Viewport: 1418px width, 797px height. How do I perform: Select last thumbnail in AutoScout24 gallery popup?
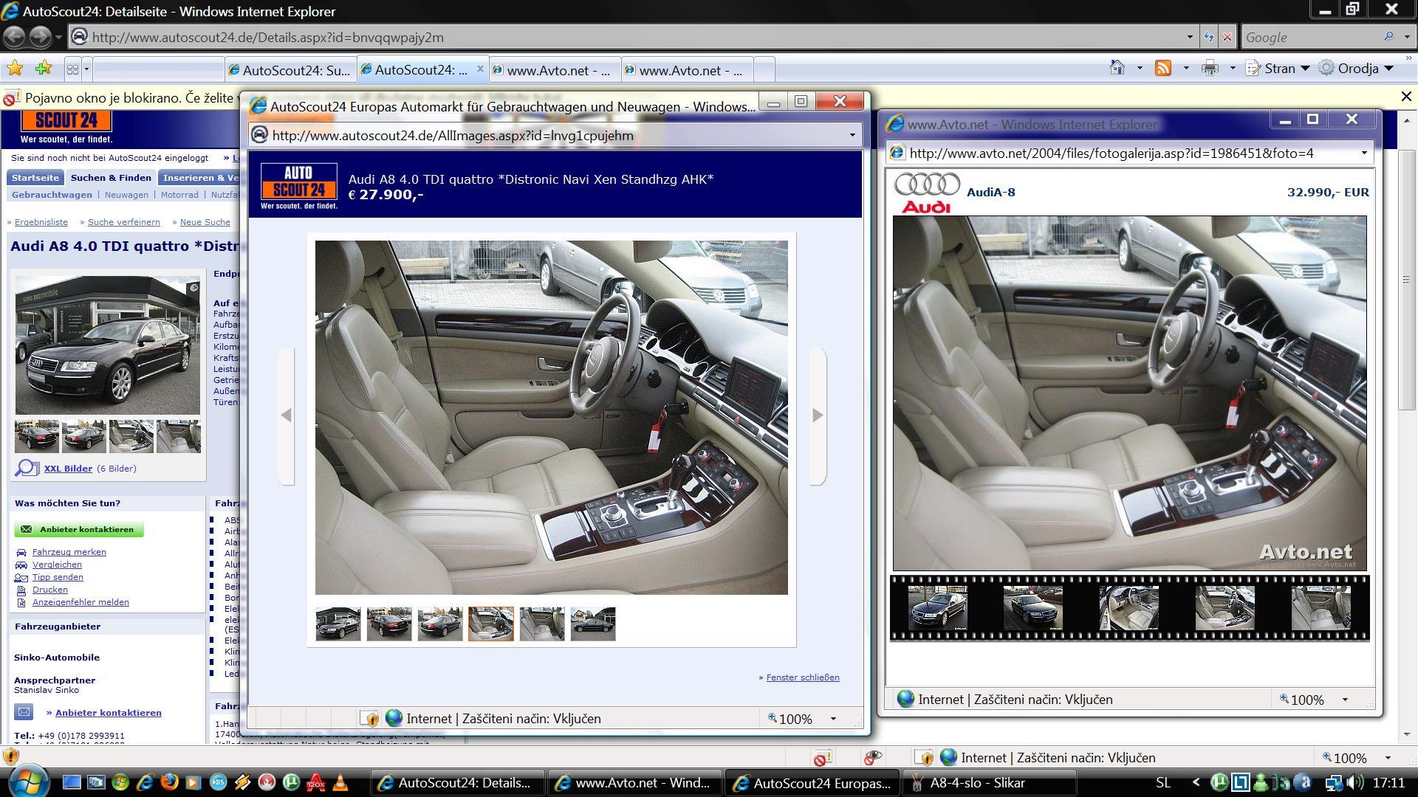593,624
